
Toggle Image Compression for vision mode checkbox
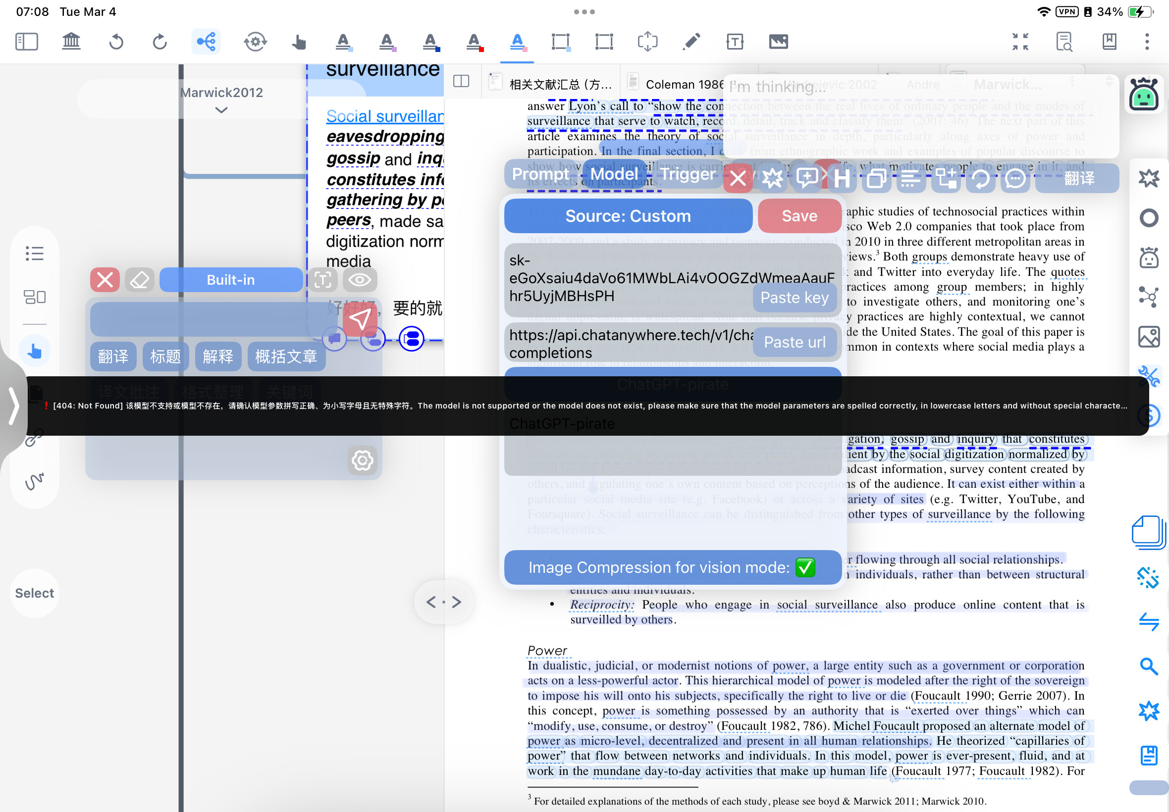click(805, 567)
